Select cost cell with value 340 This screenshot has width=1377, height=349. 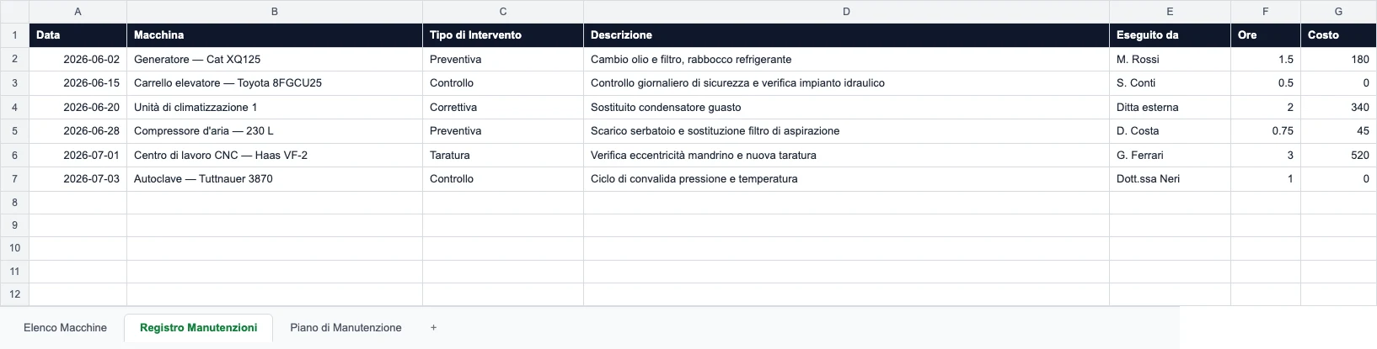(1339, 108)
